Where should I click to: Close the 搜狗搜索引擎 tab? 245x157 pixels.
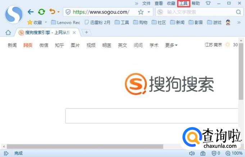coord(74,32)
